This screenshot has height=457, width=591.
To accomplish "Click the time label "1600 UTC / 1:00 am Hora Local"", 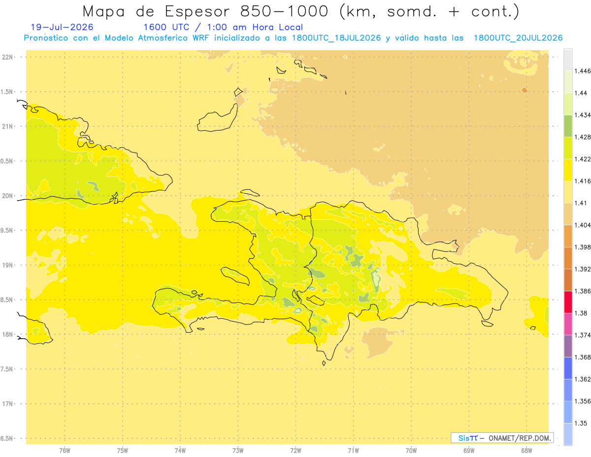I will [223, 28].
